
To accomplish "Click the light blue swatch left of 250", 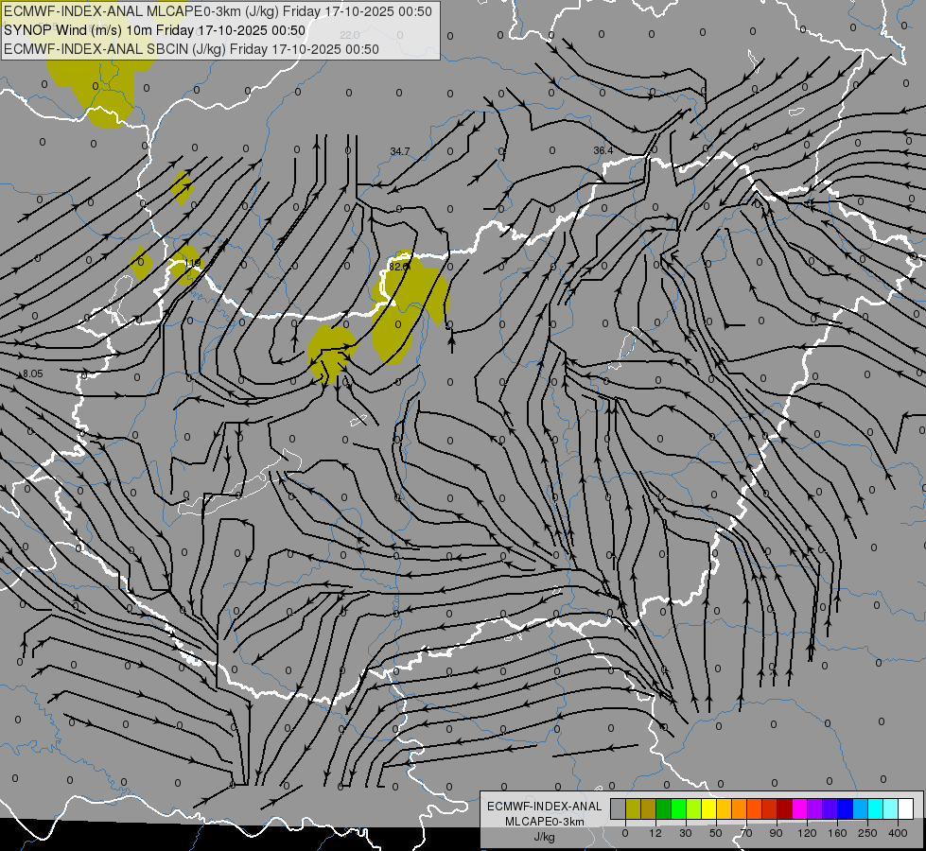I will tap(861, 808).
